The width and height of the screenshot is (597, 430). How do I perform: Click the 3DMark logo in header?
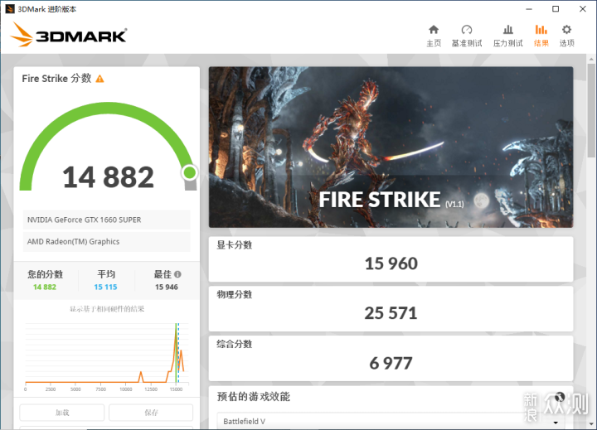click(x=69, y=35)
